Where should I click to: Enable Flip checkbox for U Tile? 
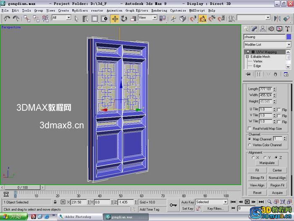tap(279, 109)
